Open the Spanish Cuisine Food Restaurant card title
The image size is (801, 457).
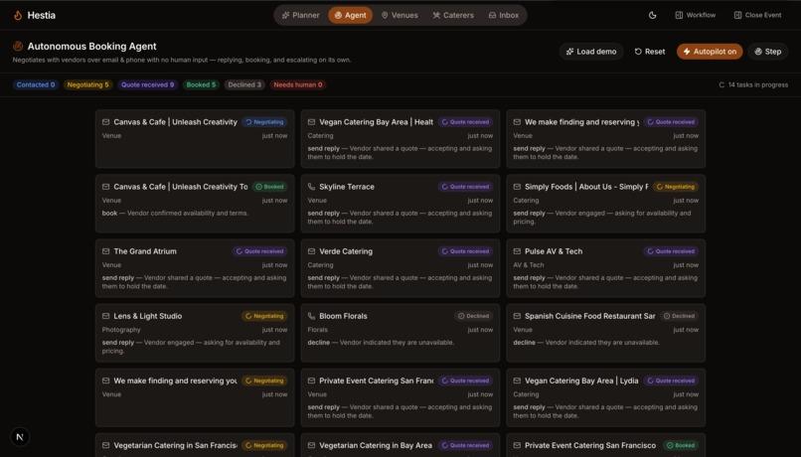(x=590, y=316)
